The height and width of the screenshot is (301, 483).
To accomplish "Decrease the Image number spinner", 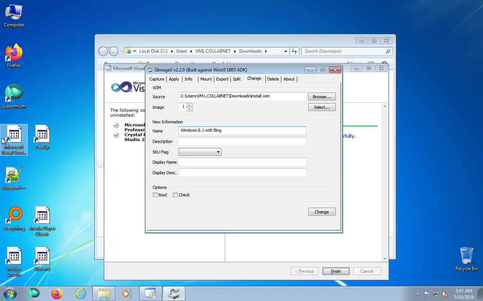I will pyautogui.click(x=189, y=109).
